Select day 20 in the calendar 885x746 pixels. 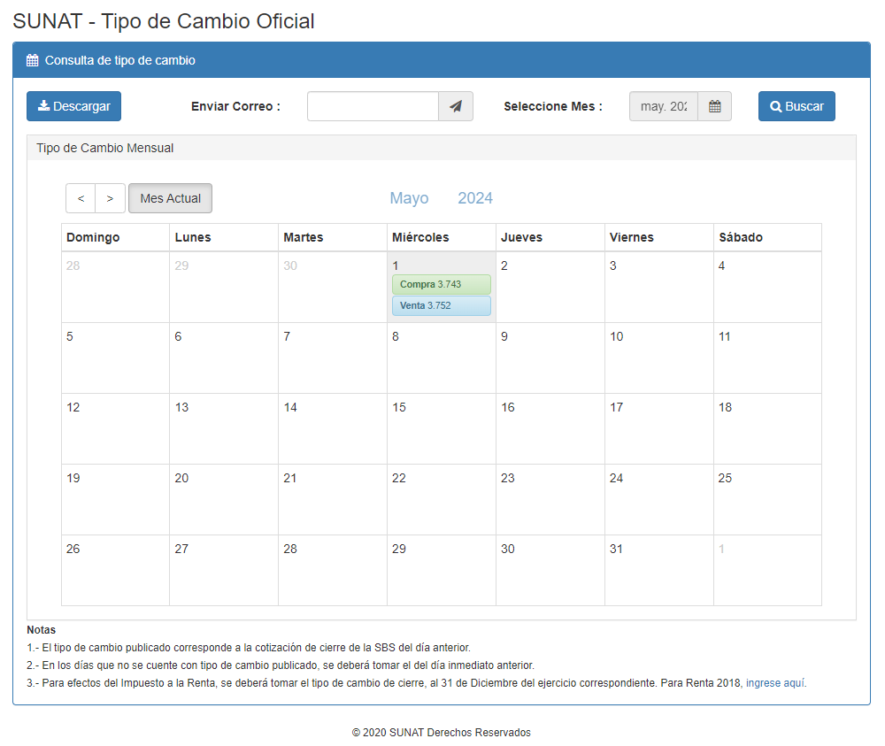[x=224, y=499]
